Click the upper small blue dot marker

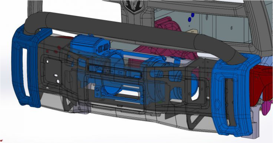(192, 14)
